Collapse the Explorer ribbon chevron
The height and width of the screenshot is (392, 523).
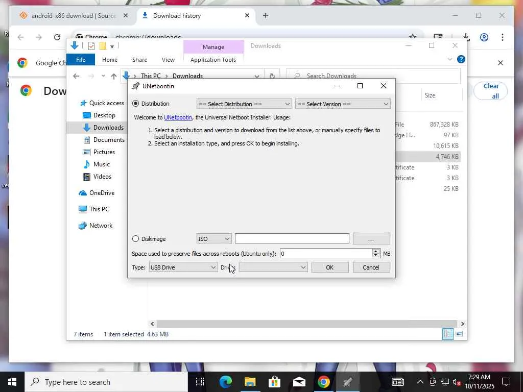(449, 59)
